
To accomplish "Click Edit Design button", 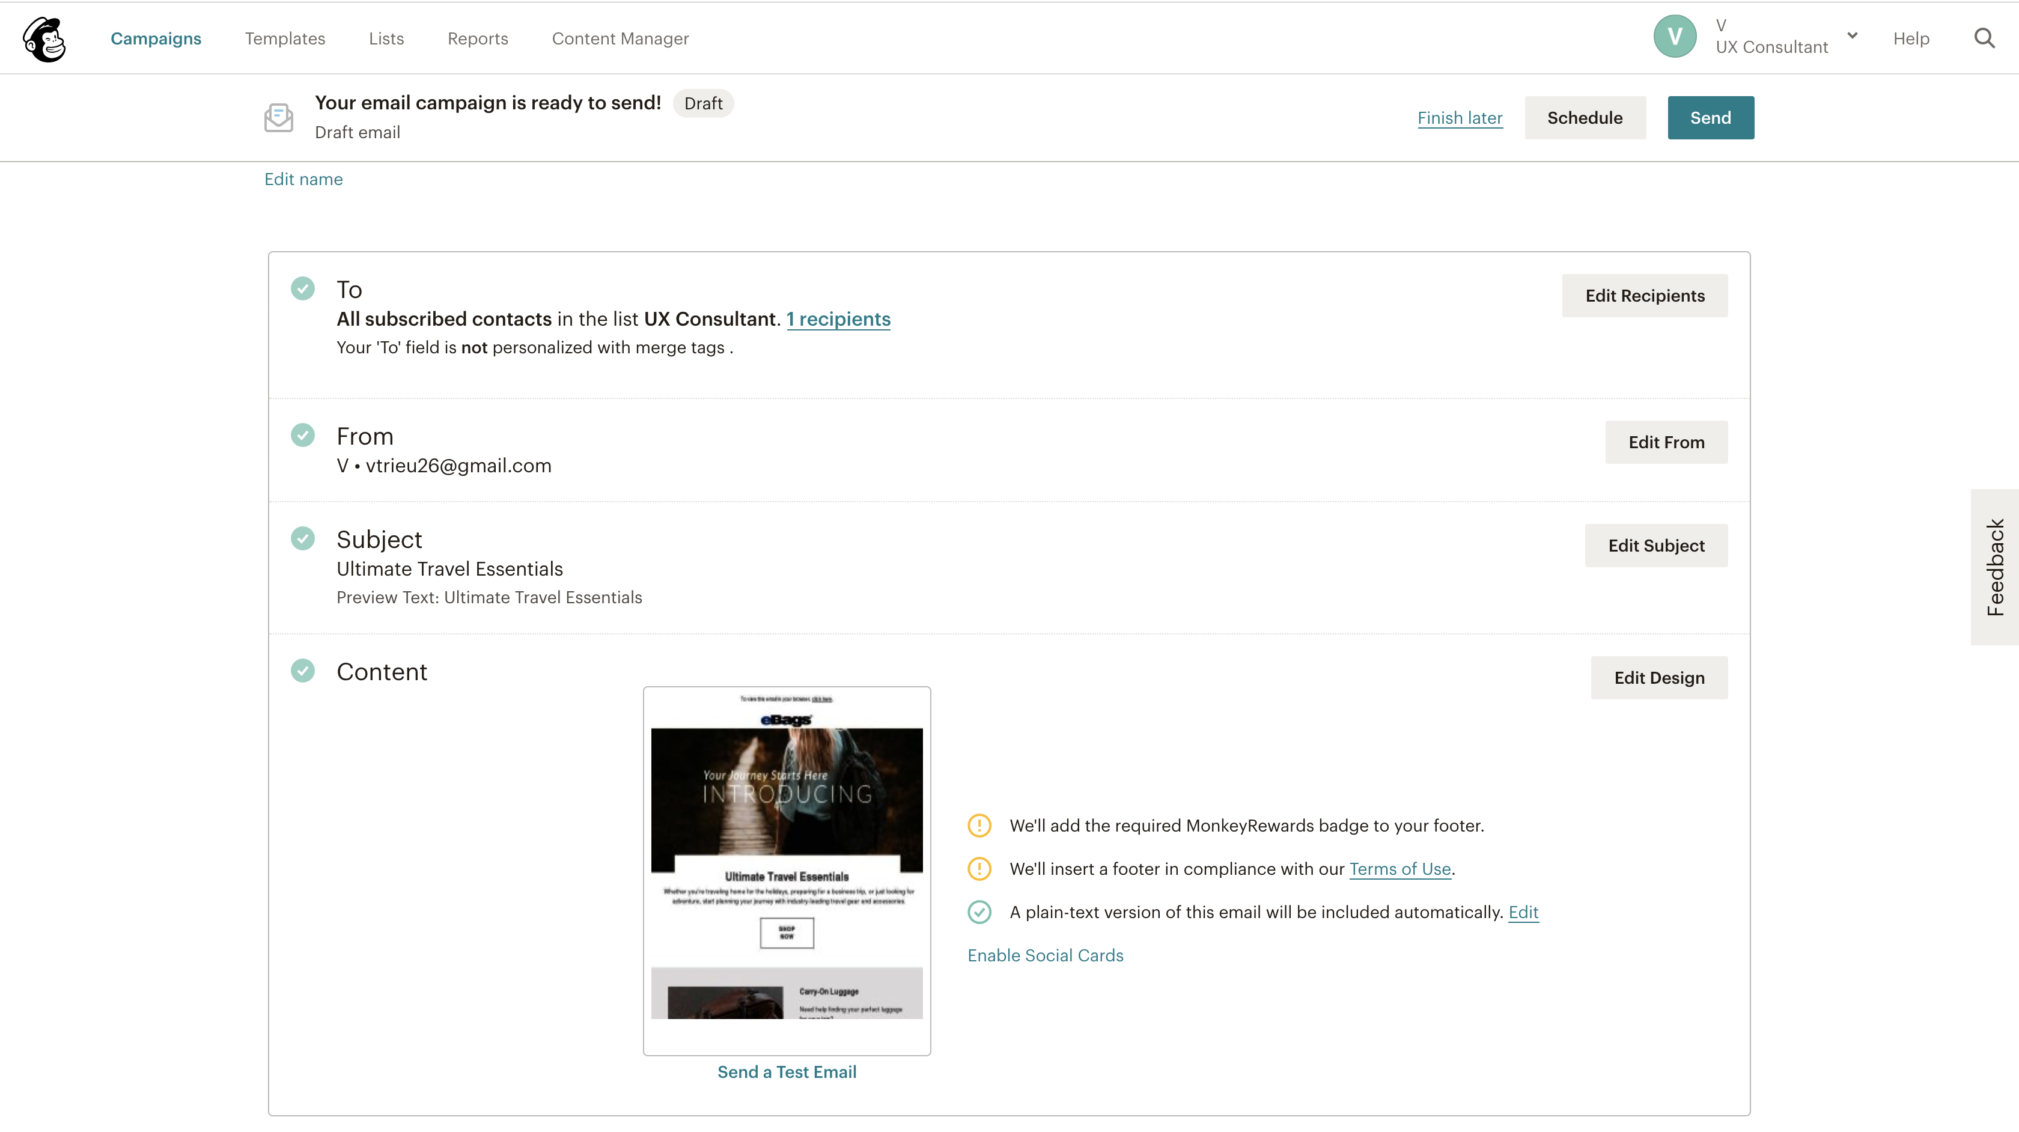I will pos(1658,677).
